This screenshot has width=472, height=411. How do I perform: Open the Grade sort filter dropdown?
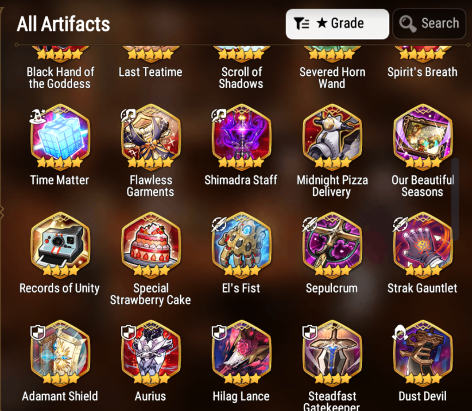point(338,24)
